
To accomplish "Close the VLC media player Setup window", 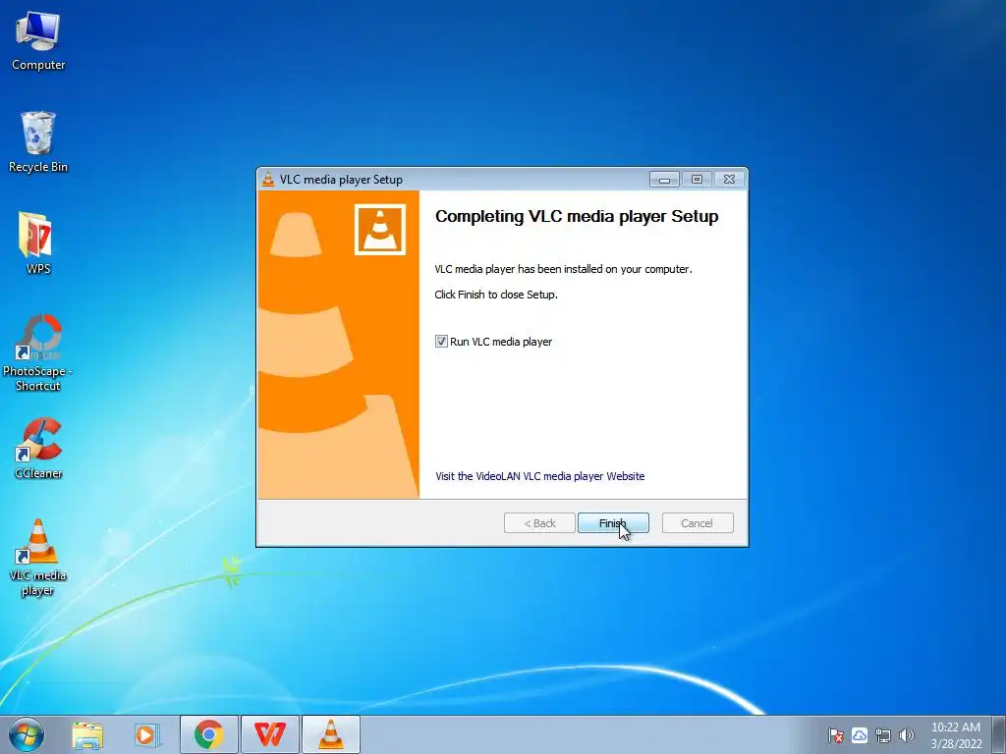I will click(x=730, y=180).
